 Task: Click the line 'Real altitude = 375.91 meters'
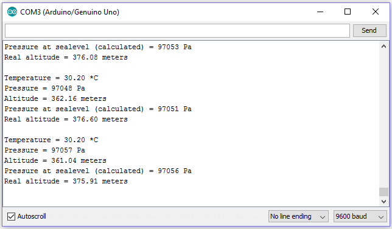[66, 181]
